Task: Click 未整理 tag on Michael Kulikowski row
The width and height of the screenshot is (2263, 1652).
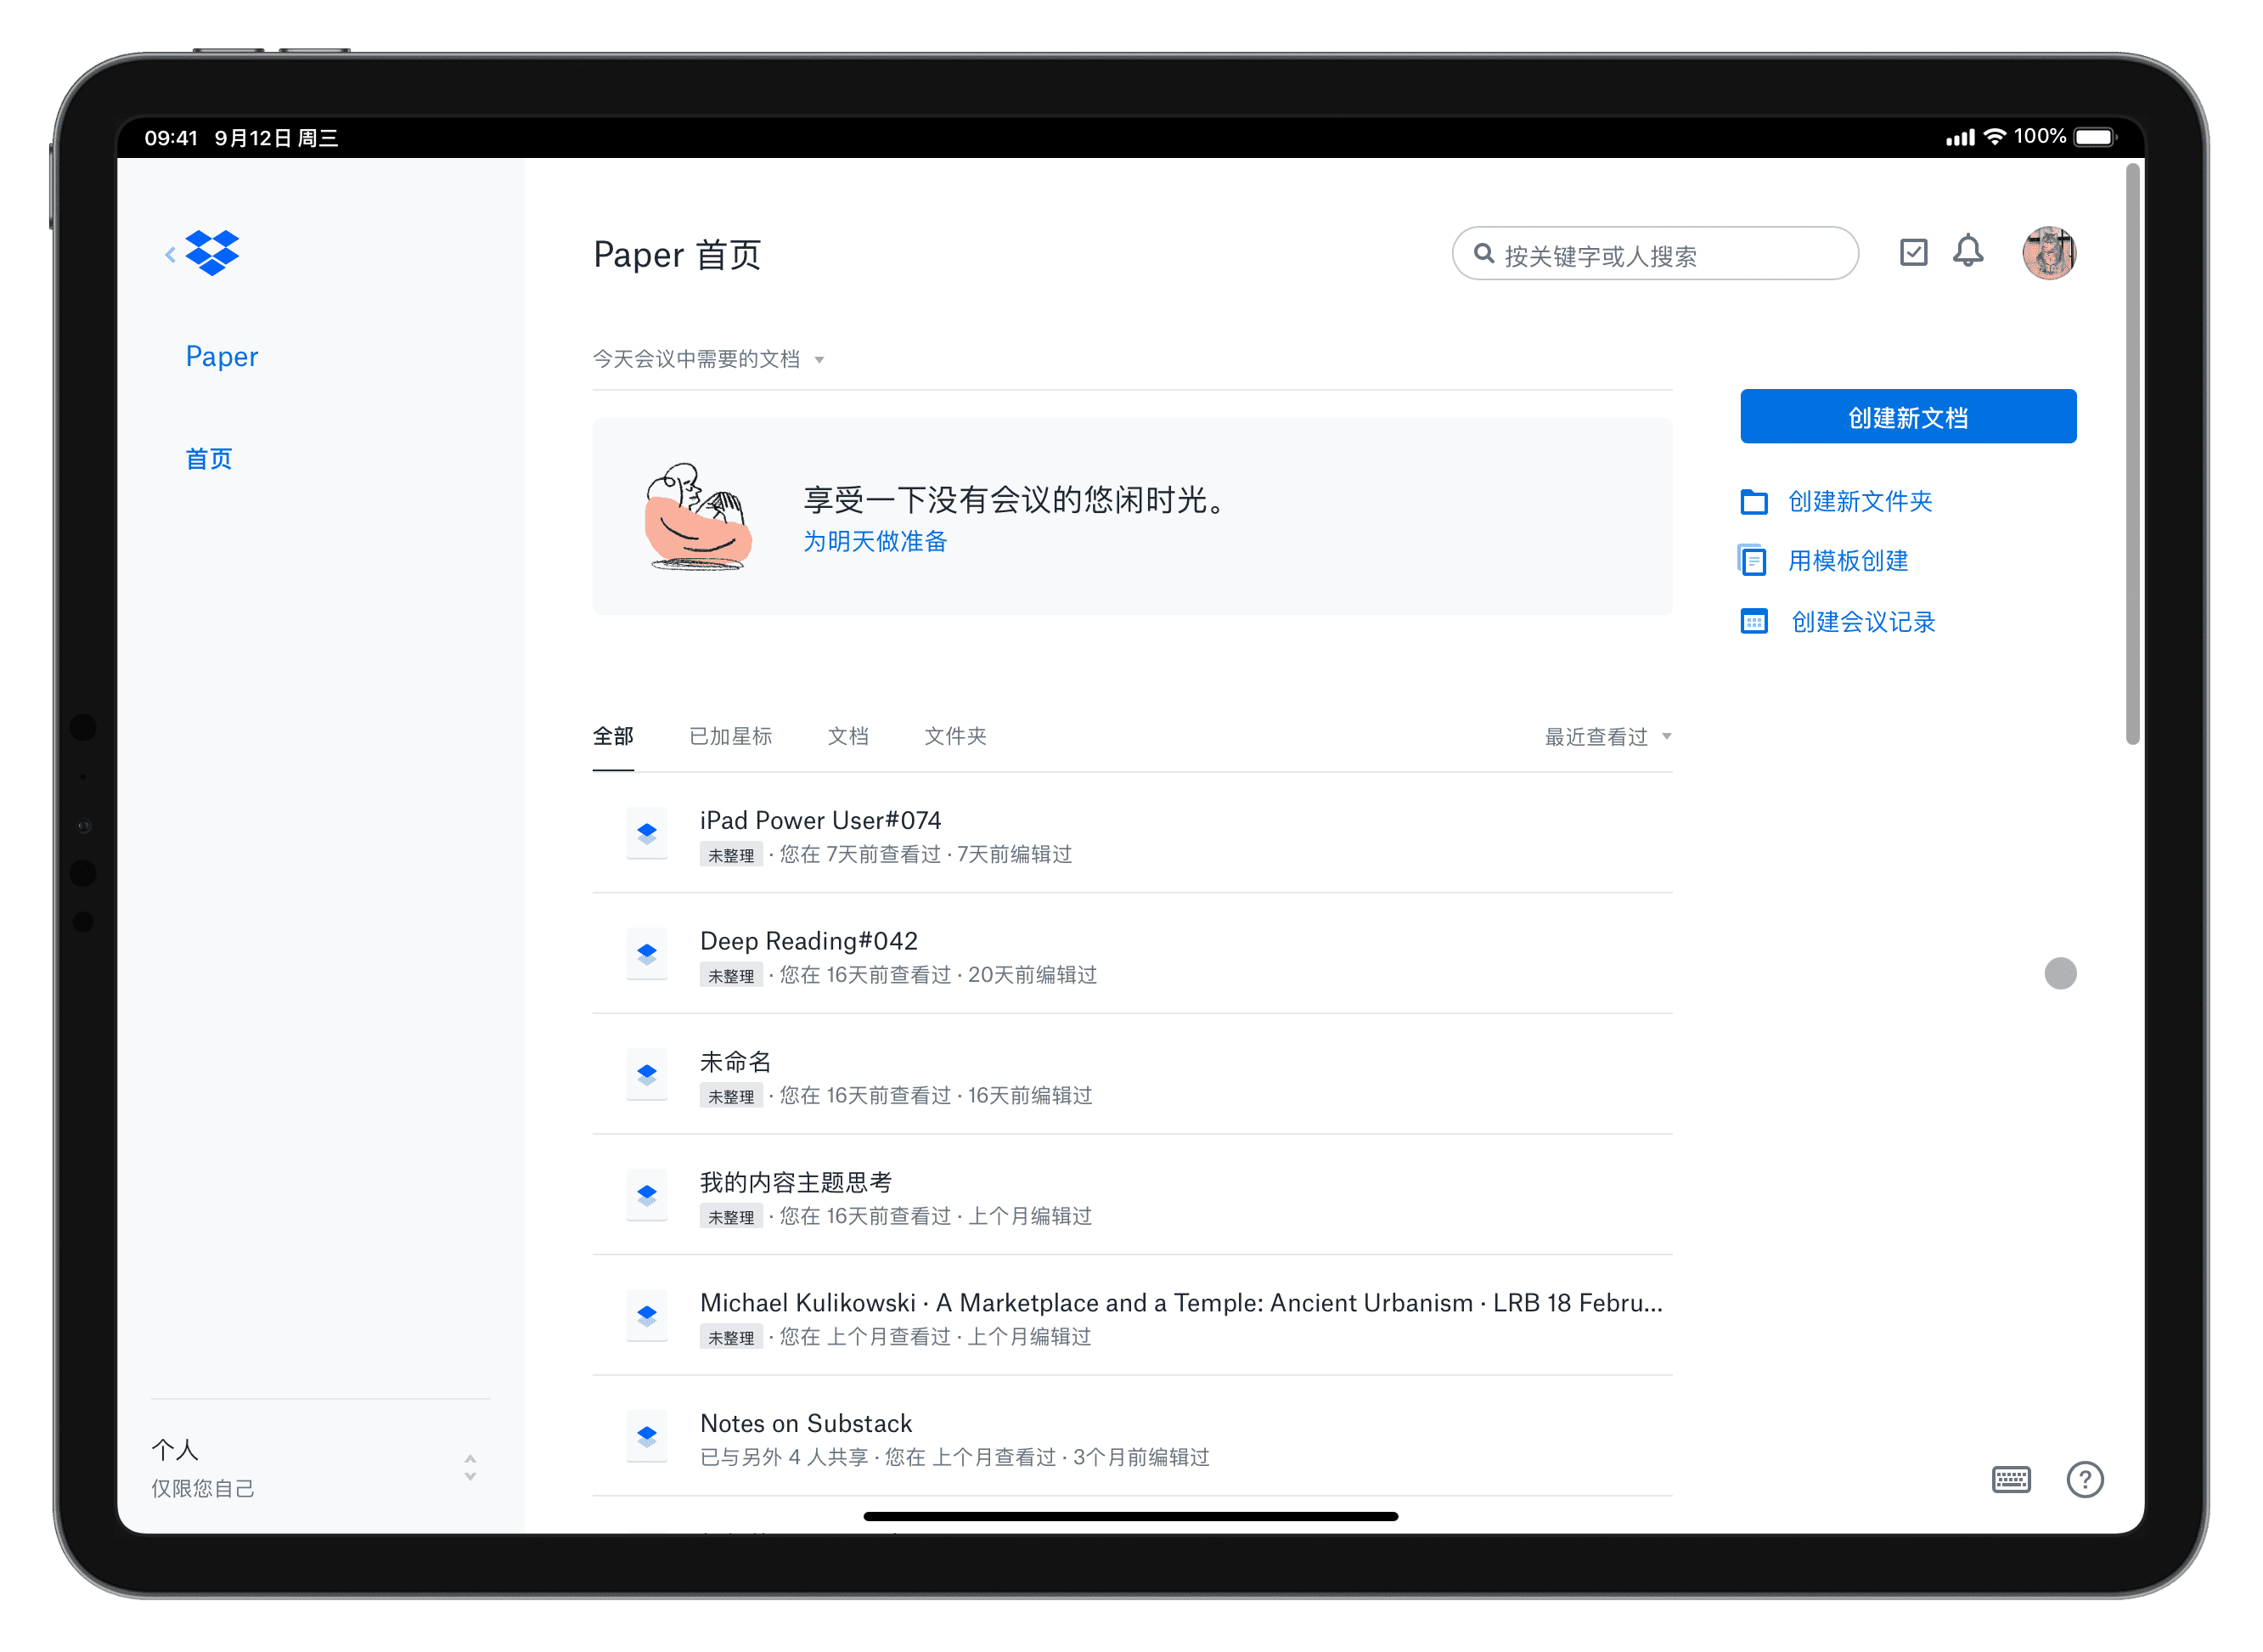Action: (730, 1339)
